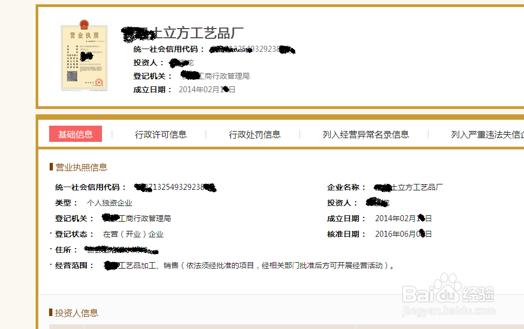
Task: Select the 基础信息 tab
Action: [x=76, y=135]
